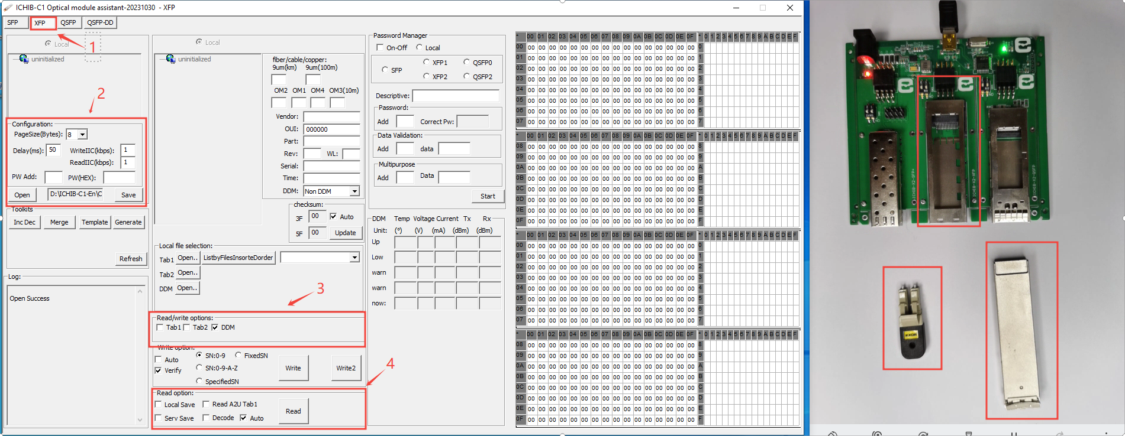Click the Tab1 Open.. button
Viewport: 1125px width, 436px height.
click(188, 258)
